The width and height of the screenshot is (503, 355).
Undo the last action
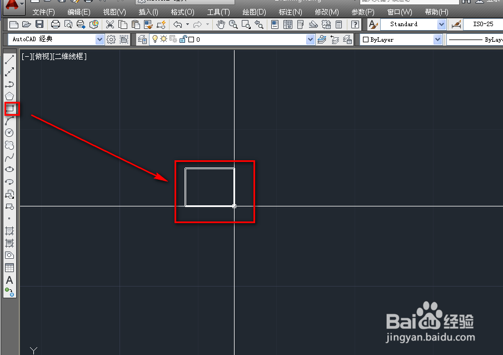(178, 24)
